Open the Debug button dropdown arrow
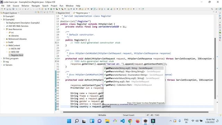 [48, 9]
